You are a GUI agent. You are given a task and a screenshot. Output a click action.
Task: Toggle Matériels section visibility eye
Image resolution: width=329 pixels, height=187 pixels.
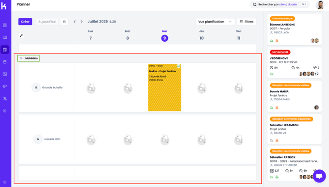21,58
